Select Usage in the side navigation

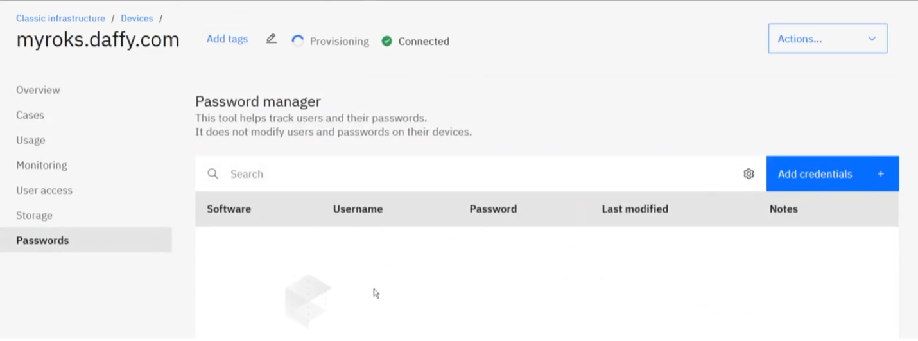(x=31, y=140)
